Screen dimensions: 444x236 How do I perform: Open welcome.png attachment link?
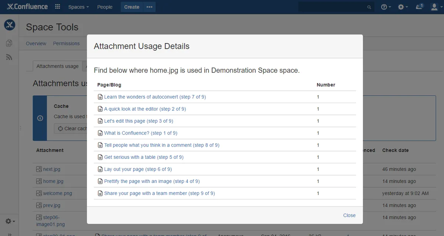coord(57,193)
